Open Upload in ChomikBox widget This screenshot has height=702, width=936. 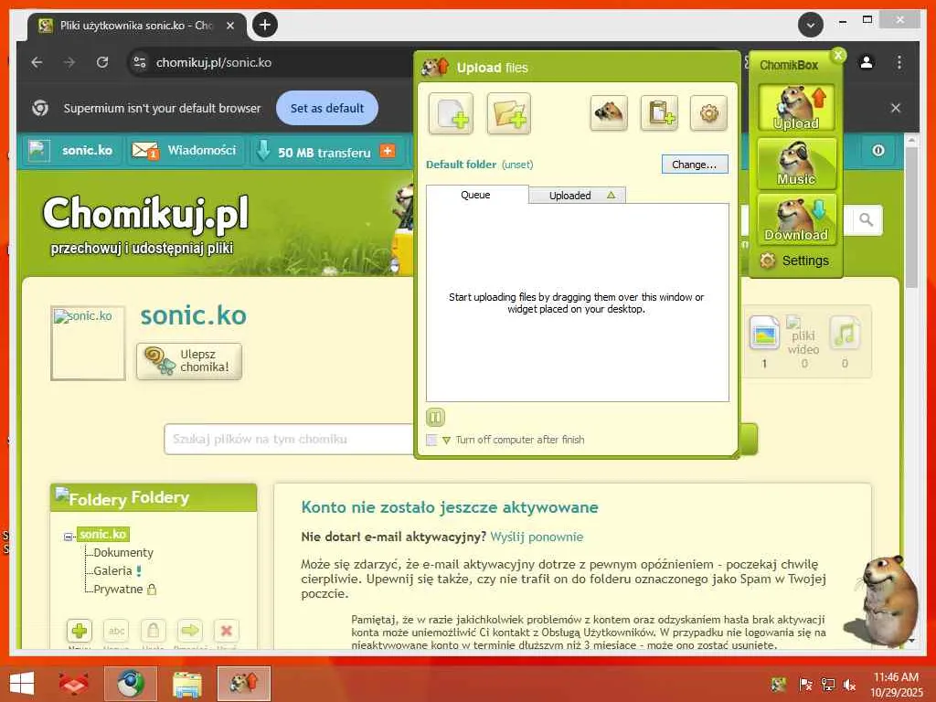pos(796,108)
